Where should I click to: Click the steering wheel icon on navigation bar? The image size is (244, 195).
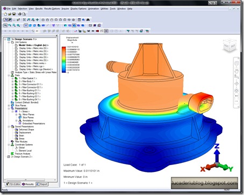[236, 63]
